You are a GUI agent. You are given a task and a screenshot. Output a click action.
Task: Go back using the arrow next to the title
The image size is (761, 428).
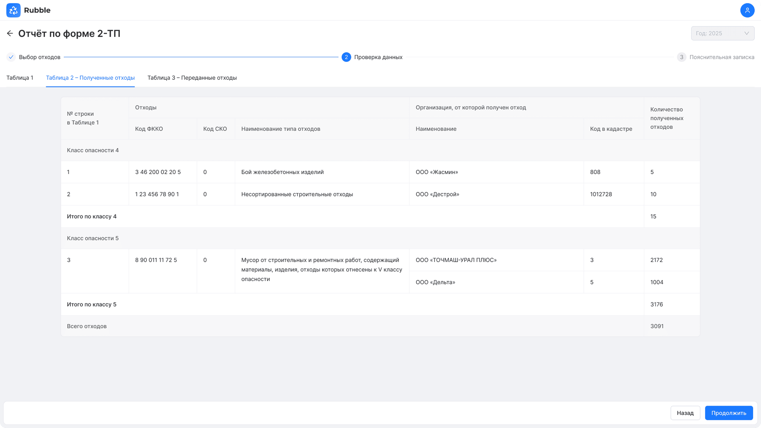[x=10, y=33]
